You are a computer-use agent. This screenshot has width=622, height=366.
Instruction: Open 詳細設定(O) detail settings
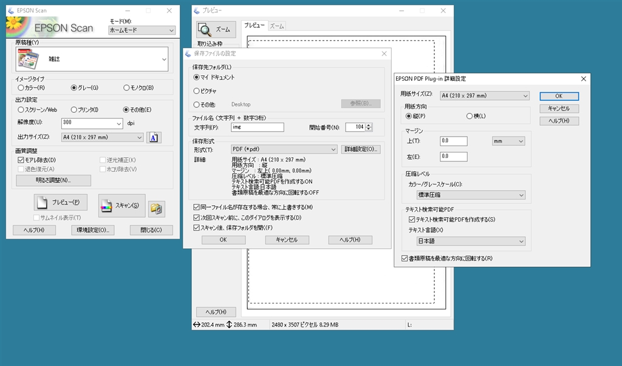(x=361, y=149)
